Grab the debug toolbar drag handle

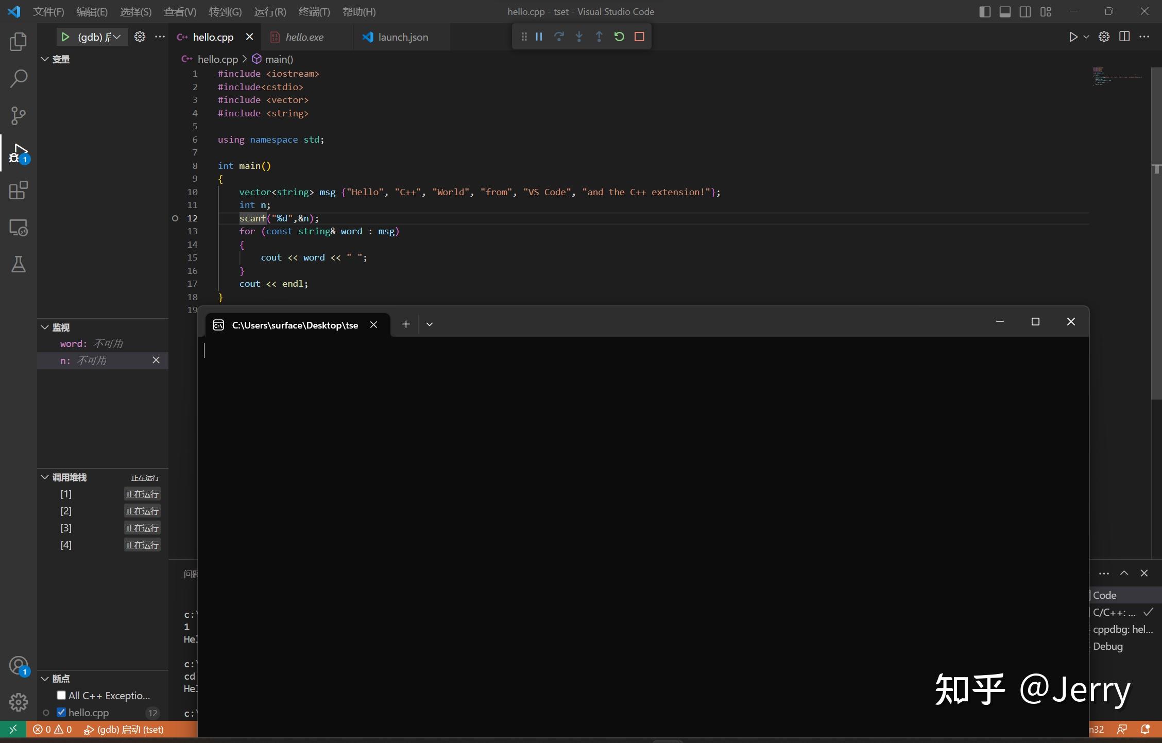(x=524, y=37)
